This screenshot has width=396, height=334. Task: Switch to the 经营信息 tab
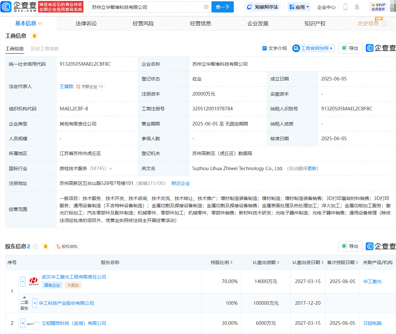point(201,23)
